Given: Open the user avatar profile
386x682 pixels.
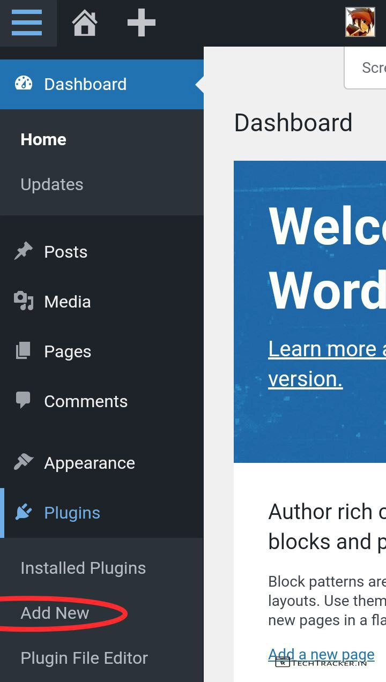Looking at the screenshot, I should [x=360, y=23].
